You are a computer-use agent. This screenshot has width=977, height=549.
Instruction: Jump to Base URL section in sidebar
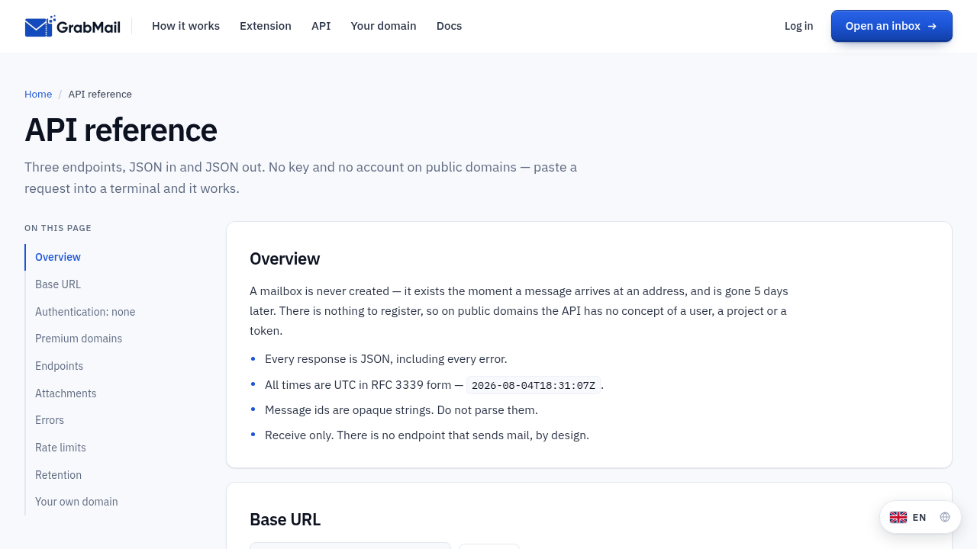point(58,284)
